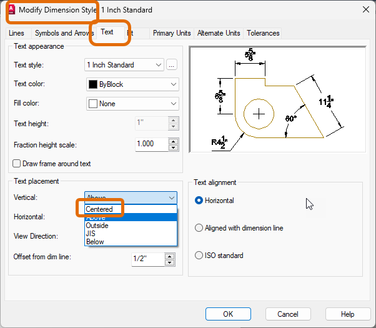Click the dimension style preview image
The width and height of the screenshot is (376, 328).
point(277,99)
